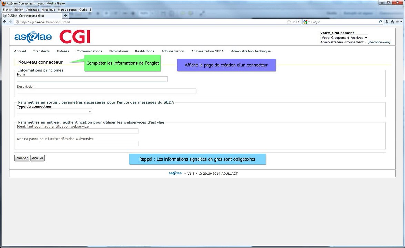Click the Votre_Groupement bold text
The height and width of the screenshot is (248, 405).
click(337, 33)
